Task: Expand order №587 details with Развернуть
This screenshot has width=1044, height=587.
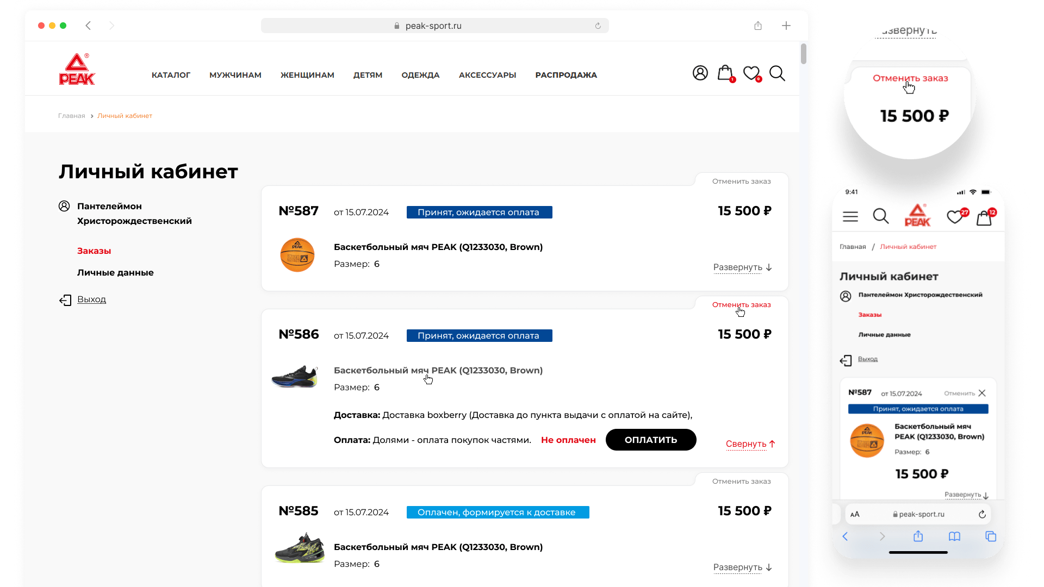Action: [742, 267]
